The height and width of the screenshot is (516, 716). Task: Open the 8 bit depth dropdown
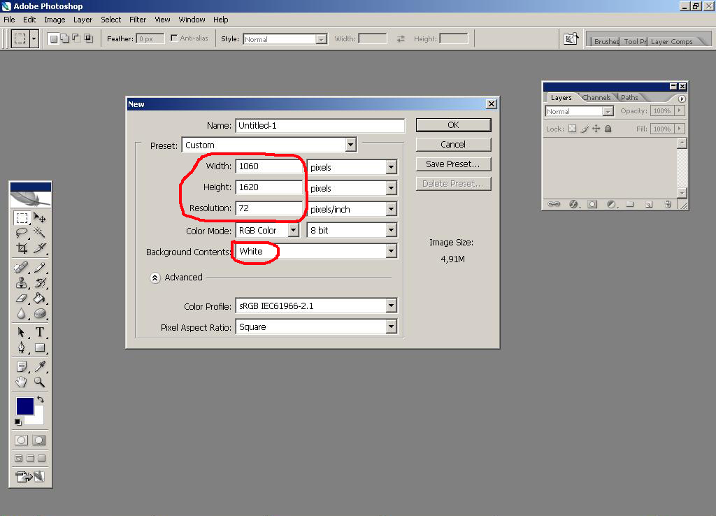click(x=352, y=231)
